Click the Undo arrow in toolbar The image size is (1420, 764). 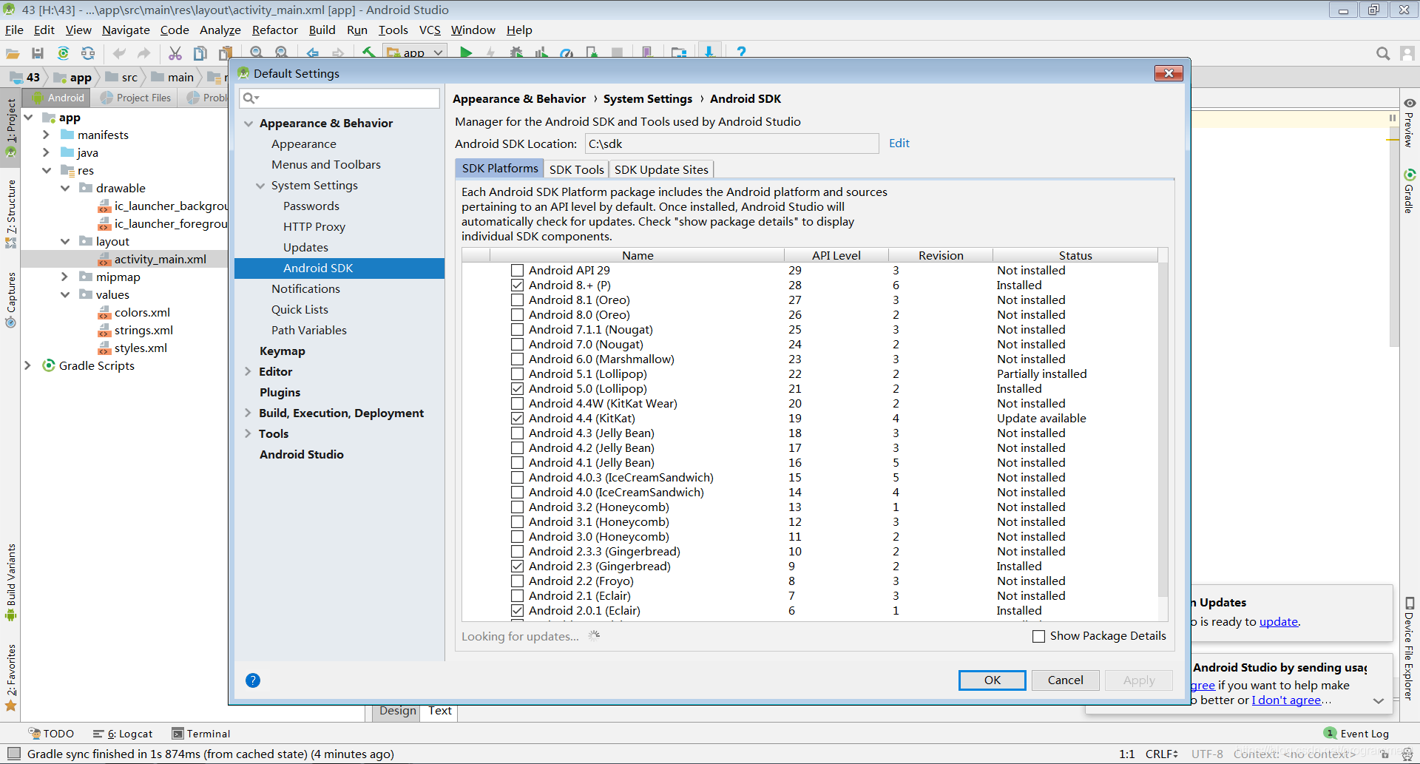click(x=119, y=53)
